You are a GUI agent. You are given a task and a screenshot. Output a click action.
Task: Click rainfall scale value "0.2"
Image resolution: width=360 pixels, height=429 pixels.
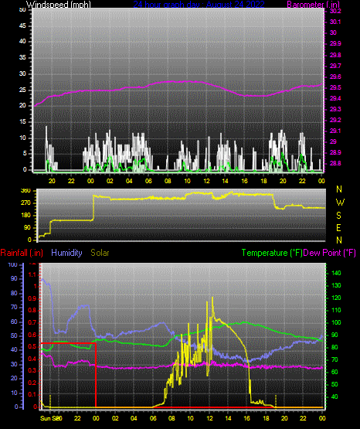click(32, 383)
